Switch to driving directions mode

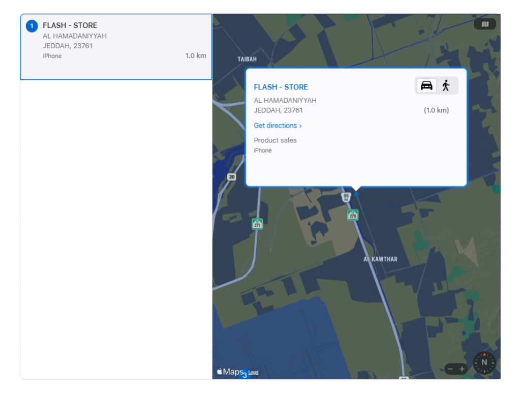[426, 85]
